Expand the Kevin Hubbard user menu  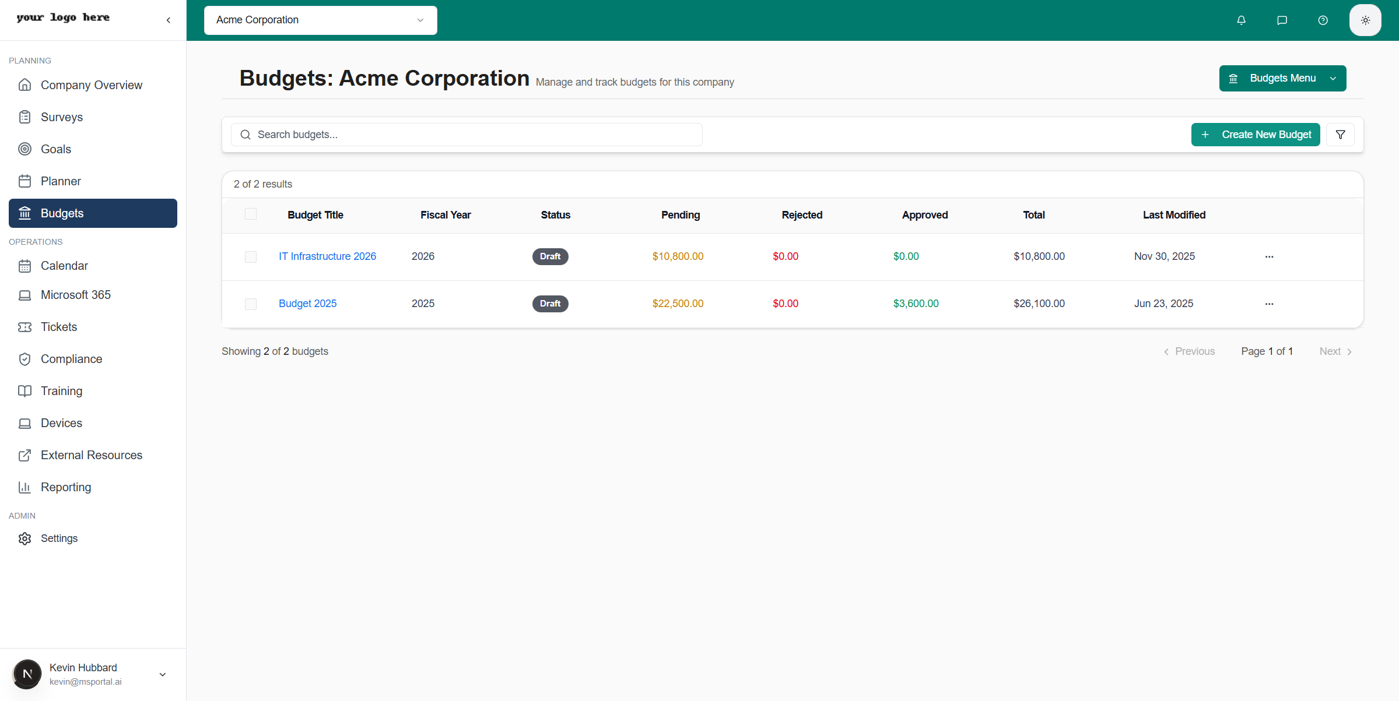pyautogui.click(x=163, y=674)
